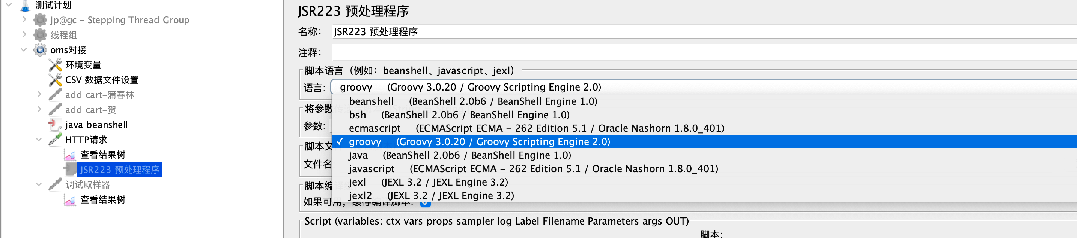This screenshot has width=1077, height=238.
Task: Expand the 线程组 tree node
Action: (24, 34)
